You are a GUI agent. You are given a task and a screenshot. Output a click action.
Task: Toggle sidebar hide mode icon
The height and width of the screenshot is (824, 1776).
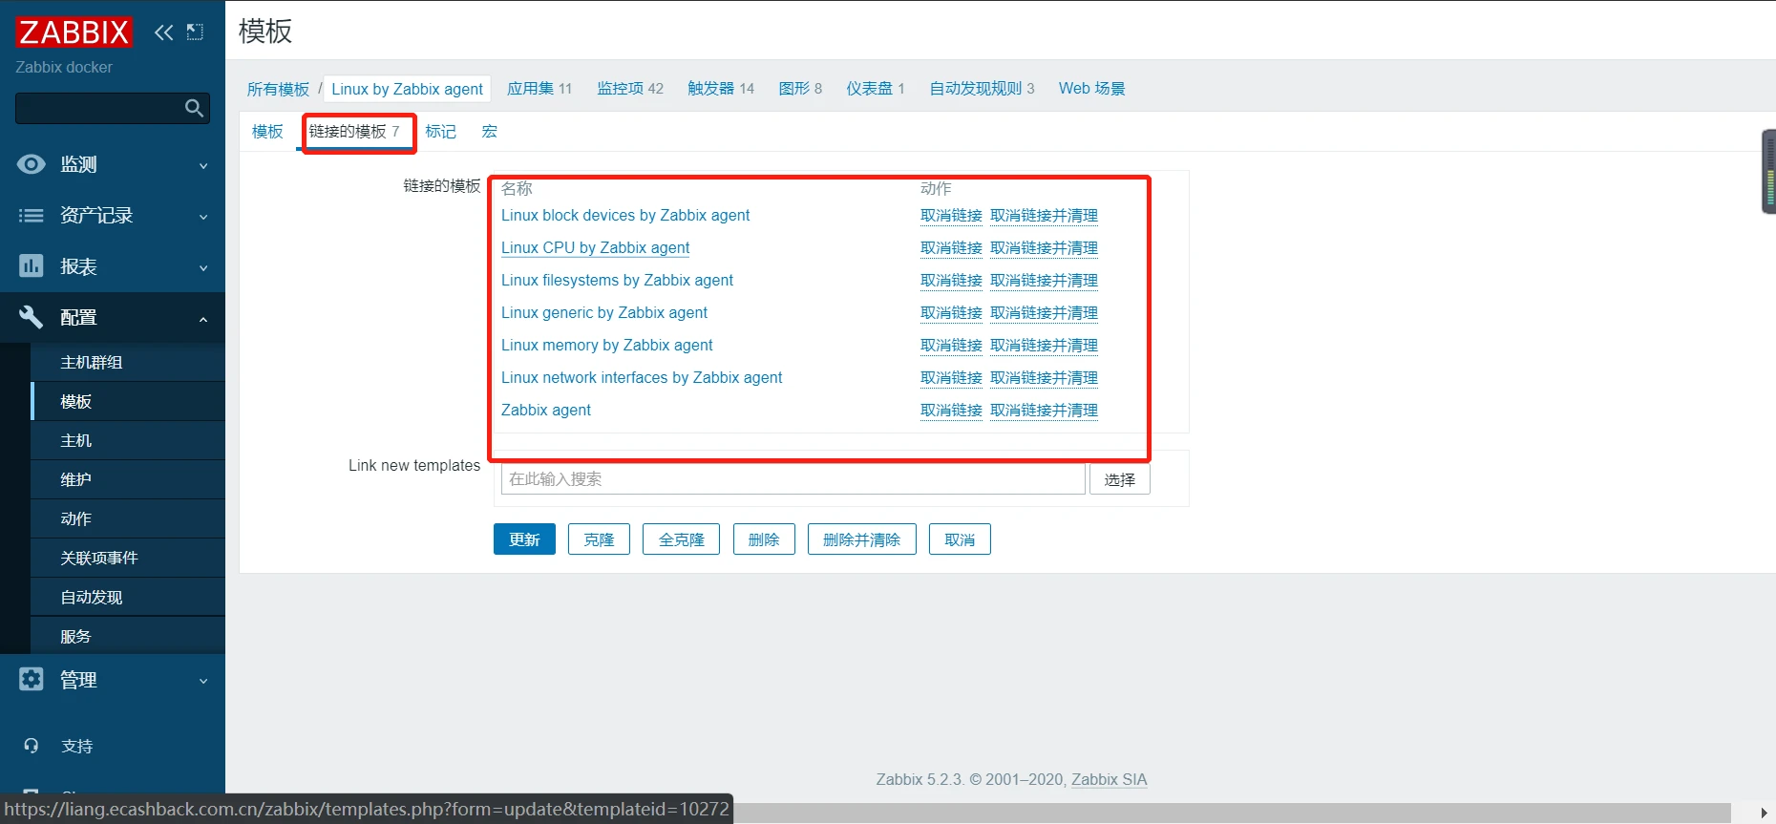pos(195,32)
